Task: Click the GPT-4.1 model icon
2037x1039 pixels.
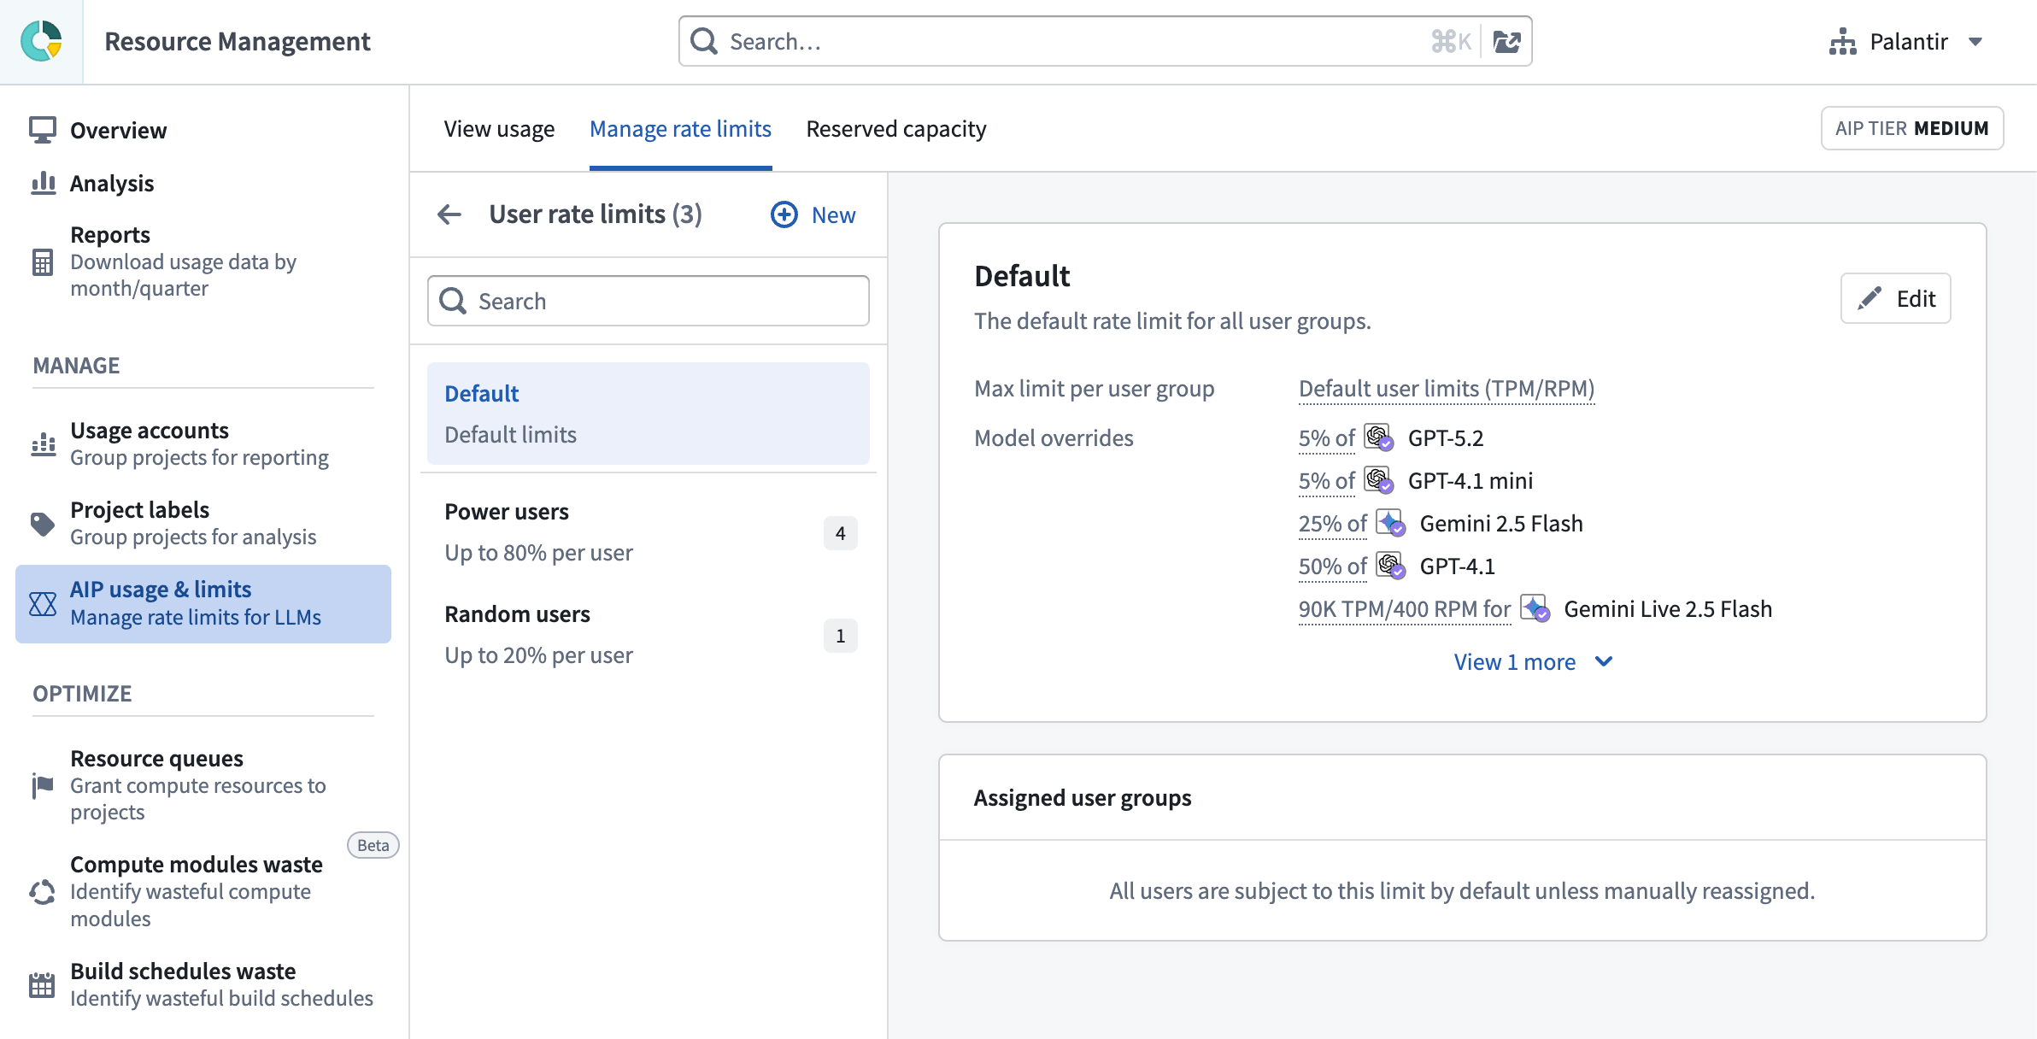Action: click(1391, 566)
